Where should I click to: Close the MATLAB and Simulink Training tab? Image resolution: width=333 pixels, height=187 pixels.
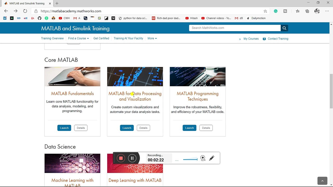coord(50,3)
